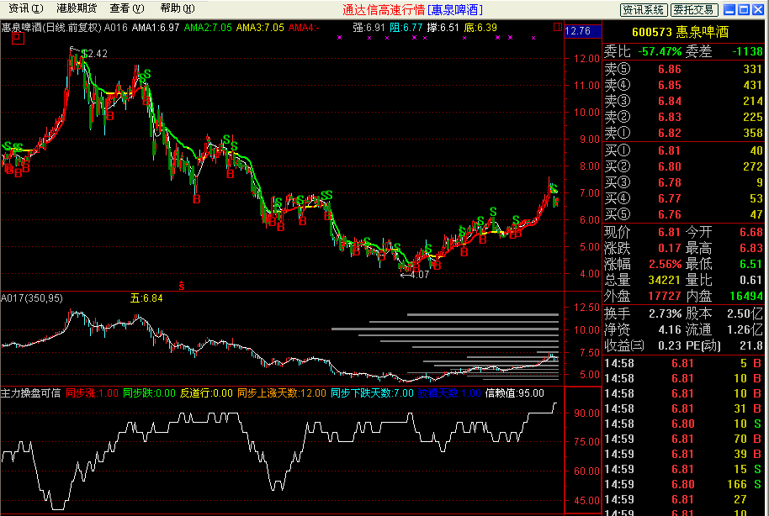Viewport: 769px width, 516px height.
Task: Select the 卖⑤ 6.86 ask row
Action: (683, 69)
